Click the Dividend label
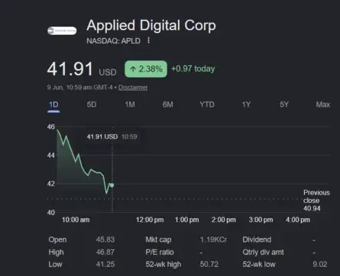 click(x=257, y=239)
